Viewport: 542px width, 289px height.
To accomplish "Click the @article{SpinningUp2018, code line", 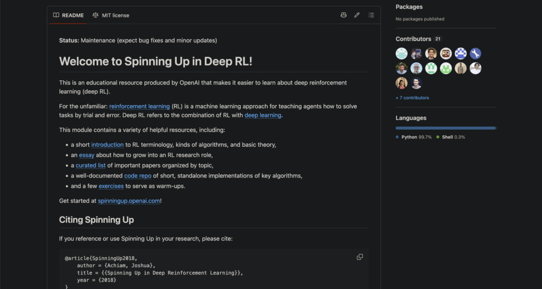I will pos(101,258).
